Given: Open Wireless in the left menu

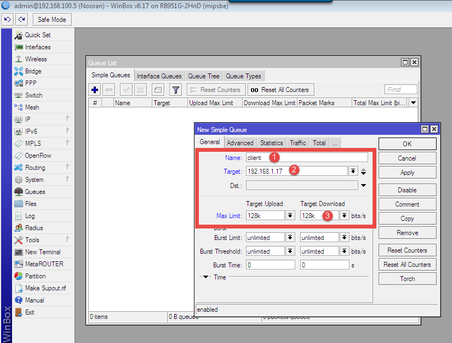Looking at the screenshot, I should 36,59.
